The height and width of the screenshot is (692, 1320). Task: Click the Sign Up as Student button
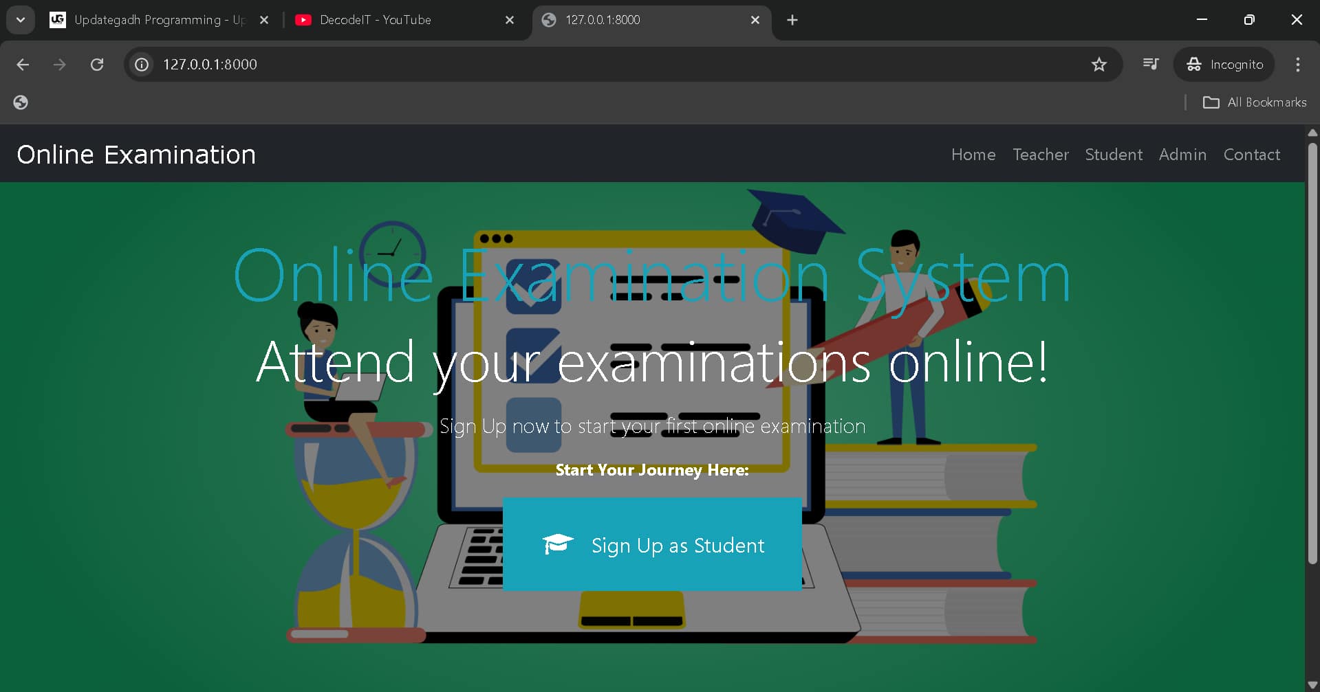[x=652, y=544]
